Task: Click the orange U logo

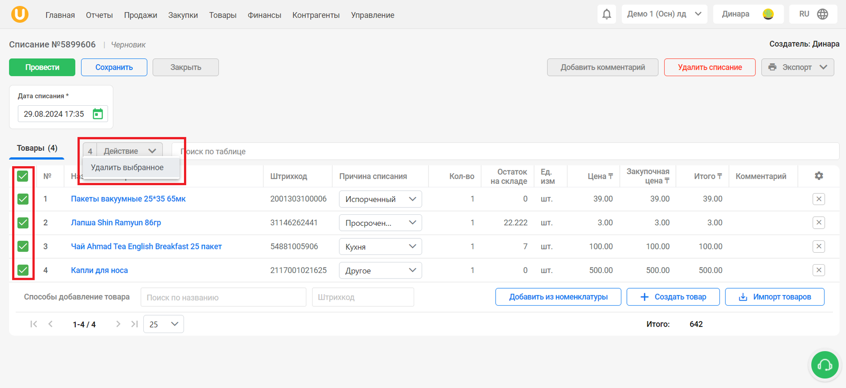Action: 19,14
